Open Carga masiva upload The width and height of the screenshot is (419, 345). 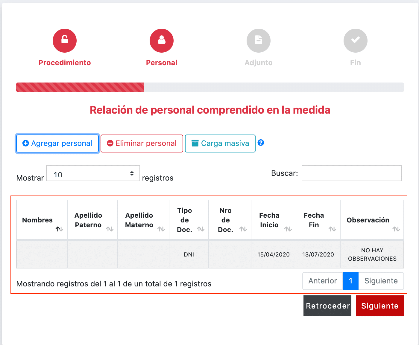(220, 144)
